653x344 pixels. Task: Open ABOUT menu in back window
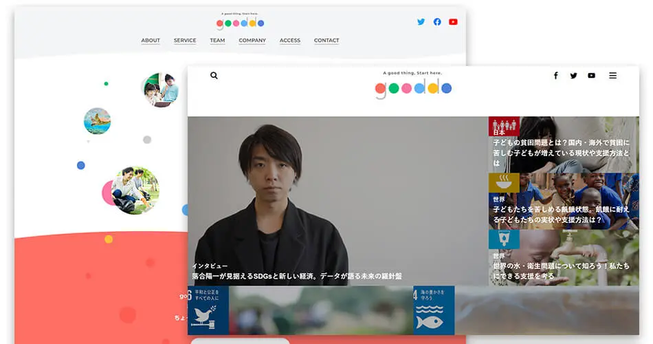151,41
